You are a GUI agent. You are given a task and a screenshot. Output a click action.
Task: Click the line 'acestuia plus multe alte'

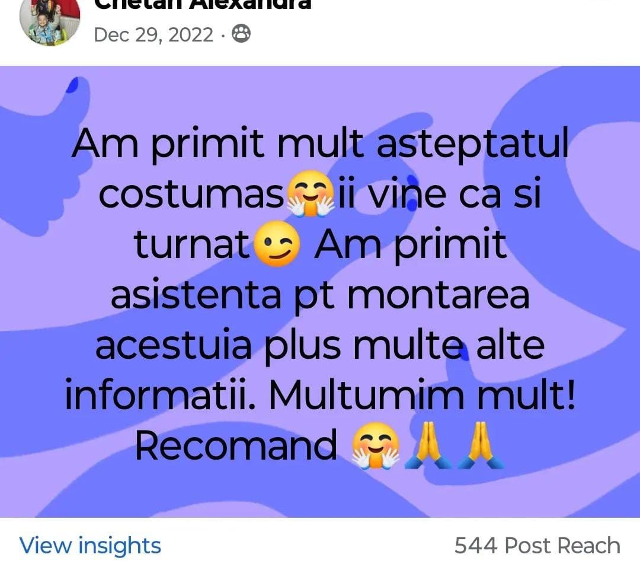click(x=320, y=345)
